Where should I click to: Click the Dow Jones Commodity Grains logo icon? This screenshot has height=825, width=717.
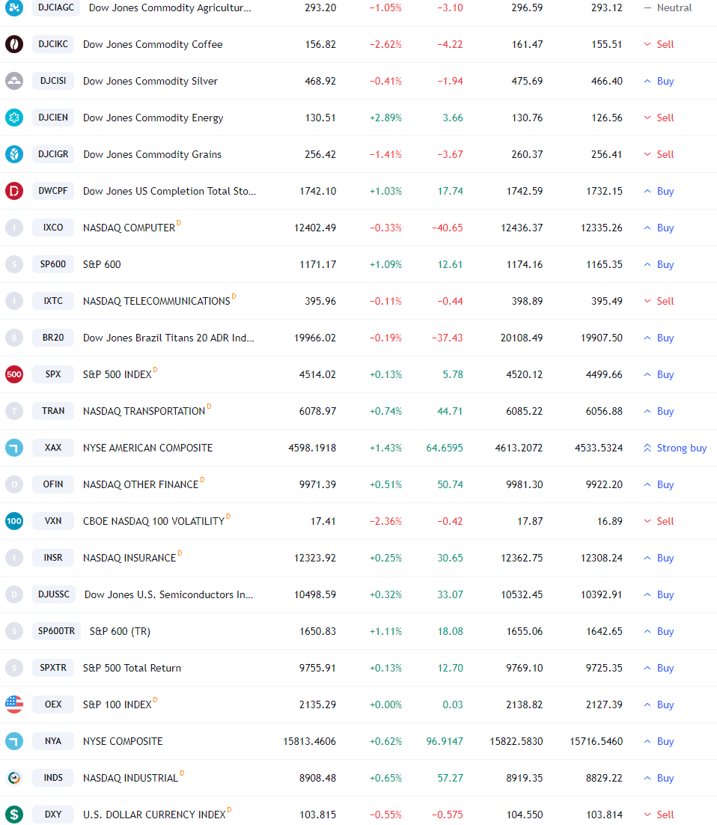click(x=14, y=154)
